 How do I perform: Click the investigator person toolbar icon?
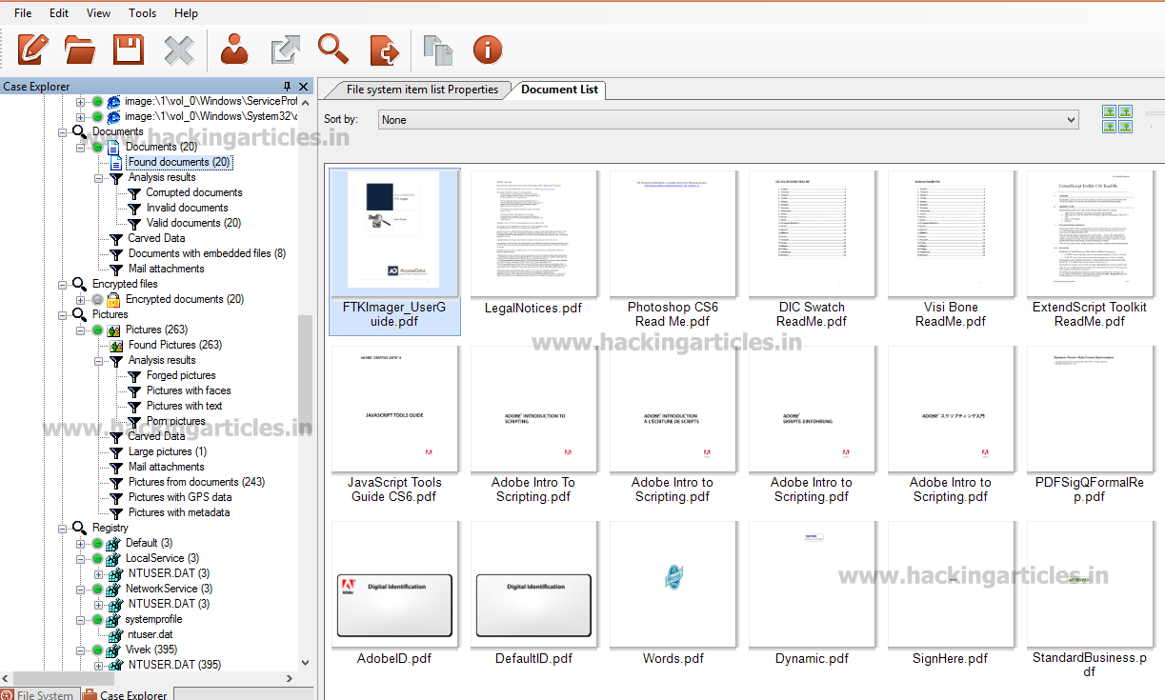click(234, 49)
